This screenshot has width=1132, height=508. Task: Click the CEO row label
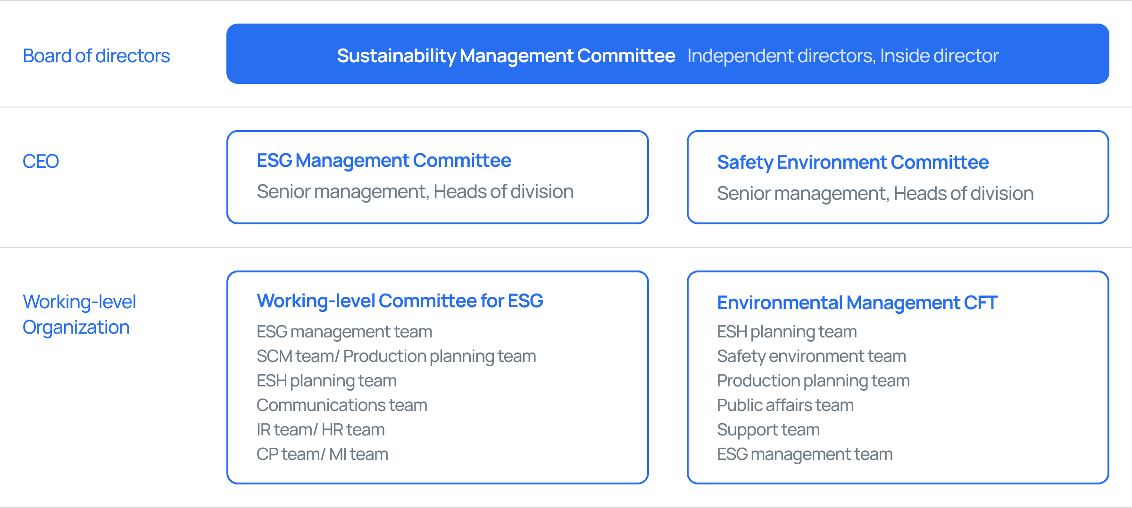[x=41, y=161]
